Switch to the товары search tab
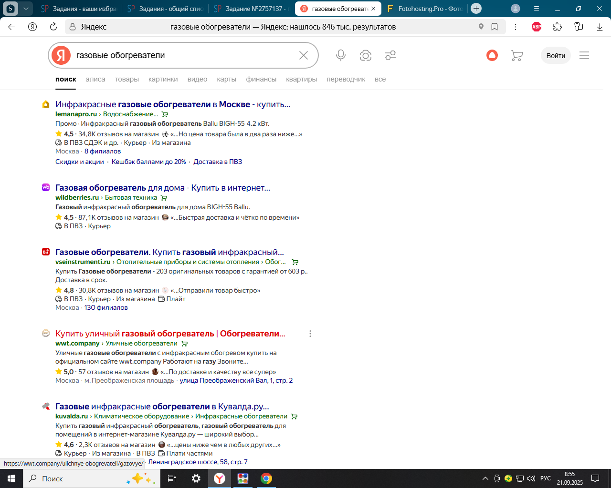 127,79
